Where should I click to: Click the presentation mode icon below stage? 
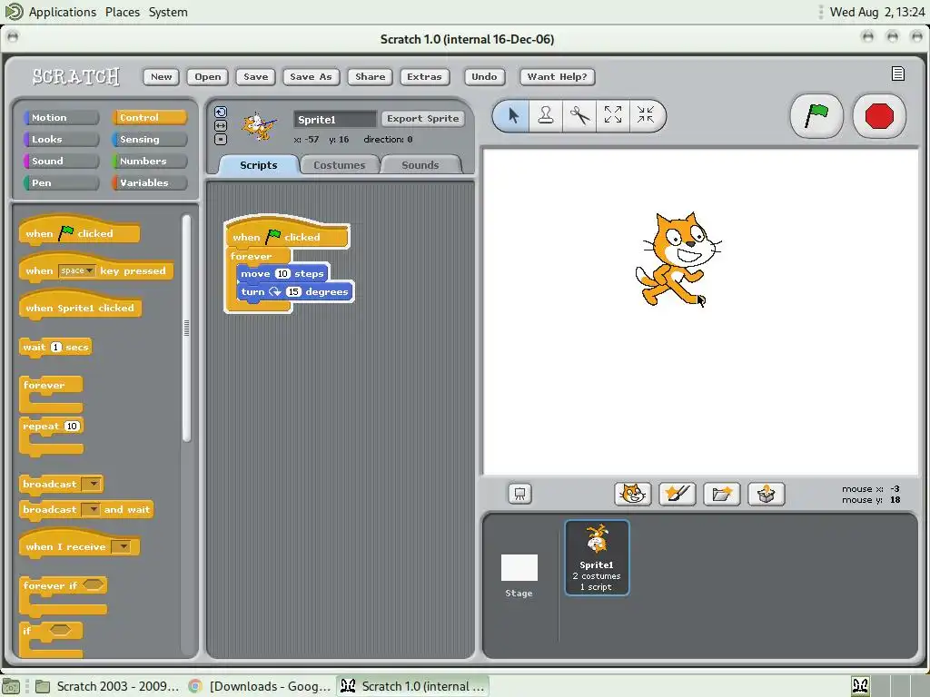click(x=519, y=494)
